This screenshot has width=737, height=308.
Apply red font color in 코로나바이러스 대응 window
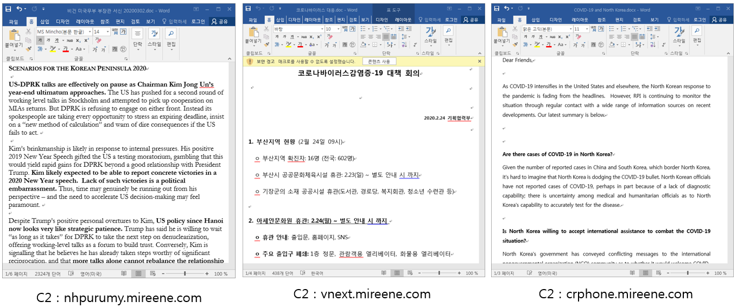300,44
